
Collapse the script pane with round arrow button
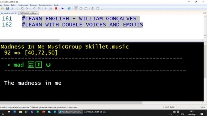tap(204, 13)
